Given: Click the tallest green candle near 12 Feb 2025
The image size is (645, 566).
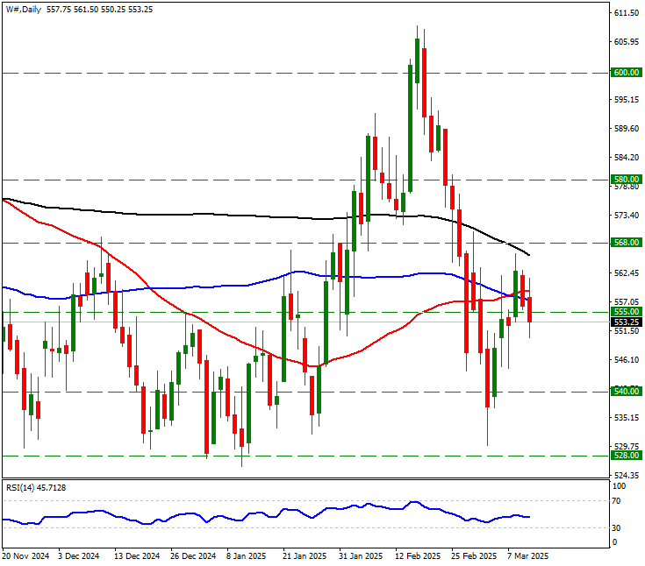Looking at the screenshot, I should point(410,128).
